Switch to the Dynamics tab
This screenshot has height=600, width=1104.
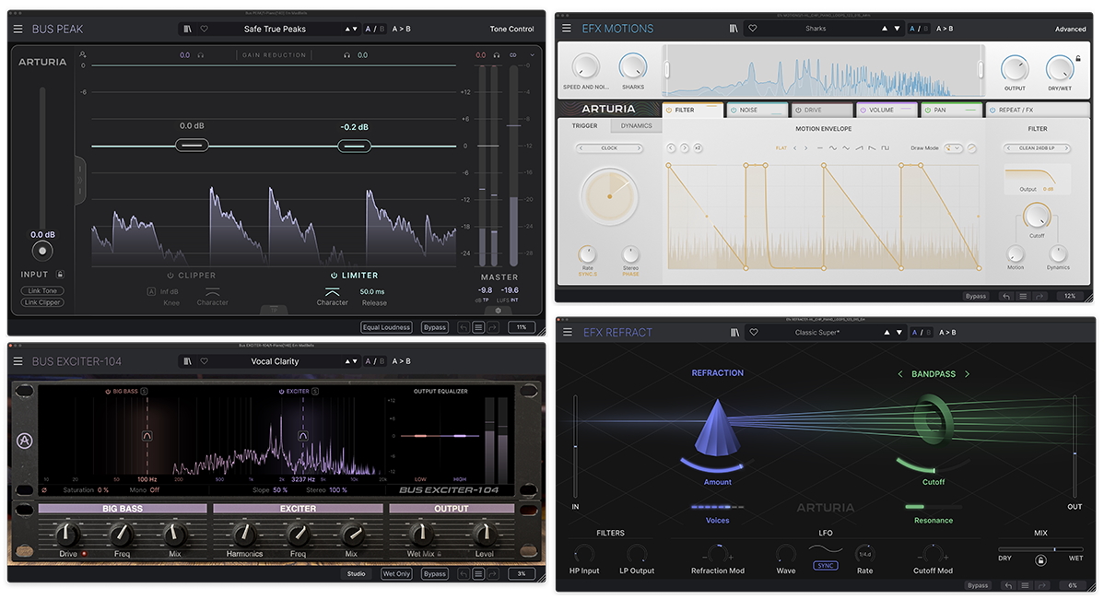[636, 126]
